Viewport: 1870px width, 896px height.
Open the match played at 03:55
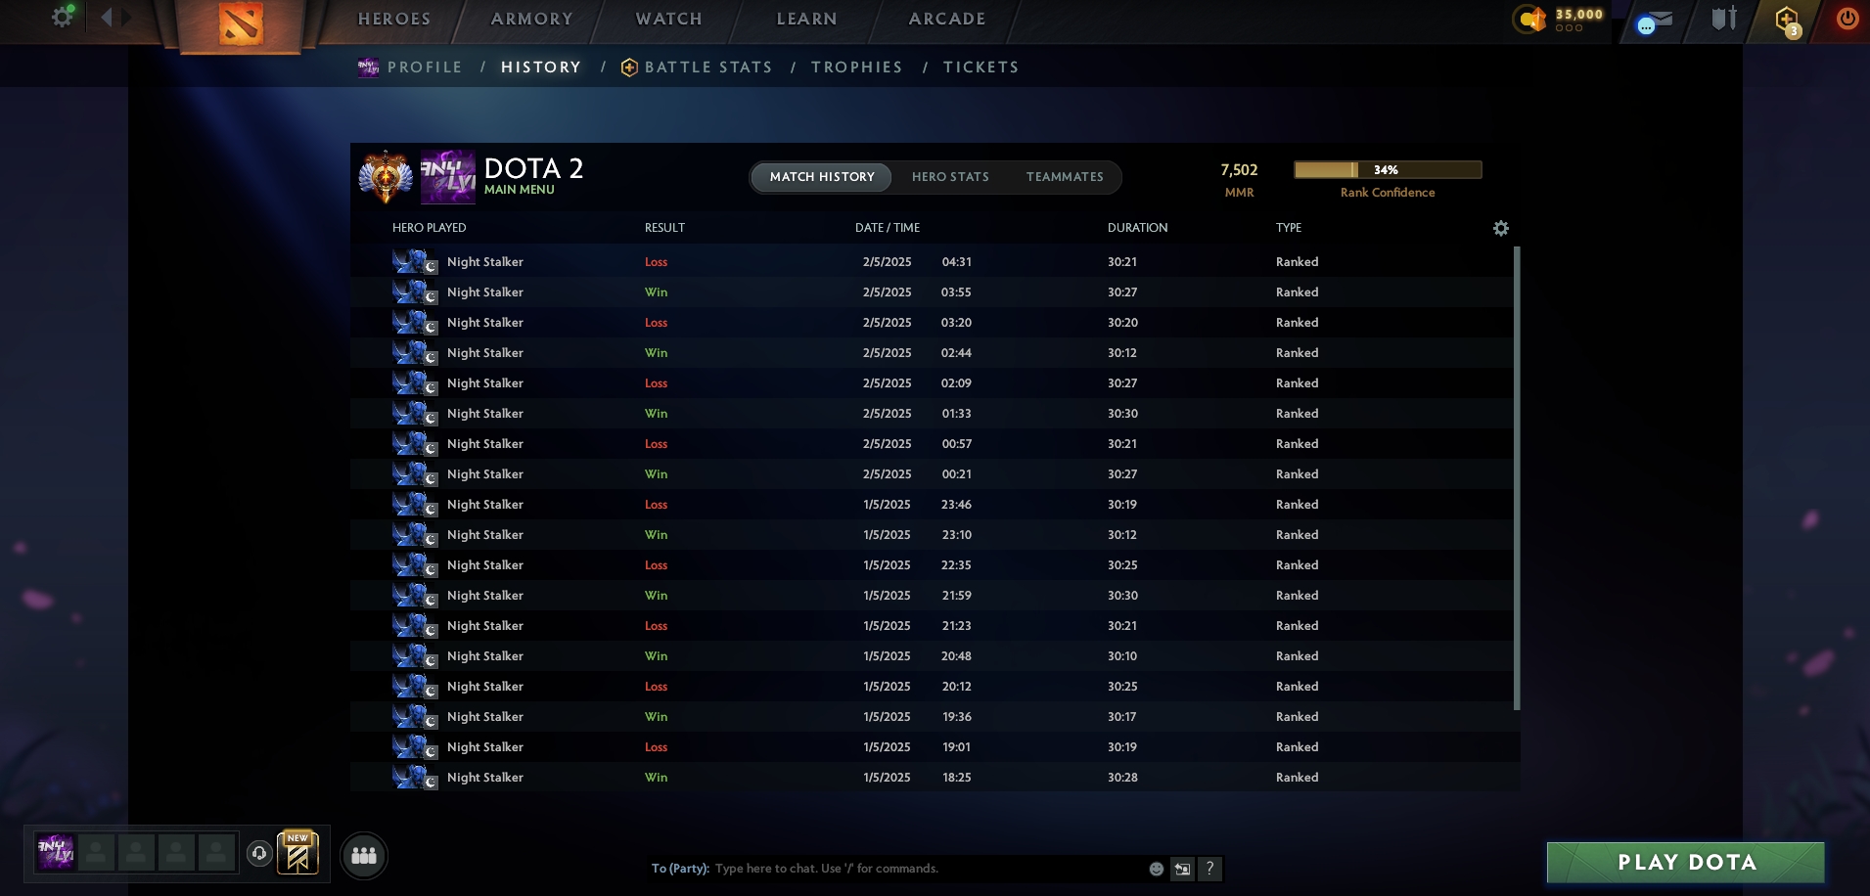click(932, 292)
